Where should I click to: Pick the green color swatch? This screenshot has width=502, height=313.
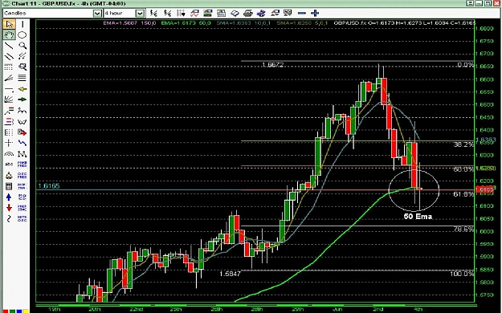[12, 311]
